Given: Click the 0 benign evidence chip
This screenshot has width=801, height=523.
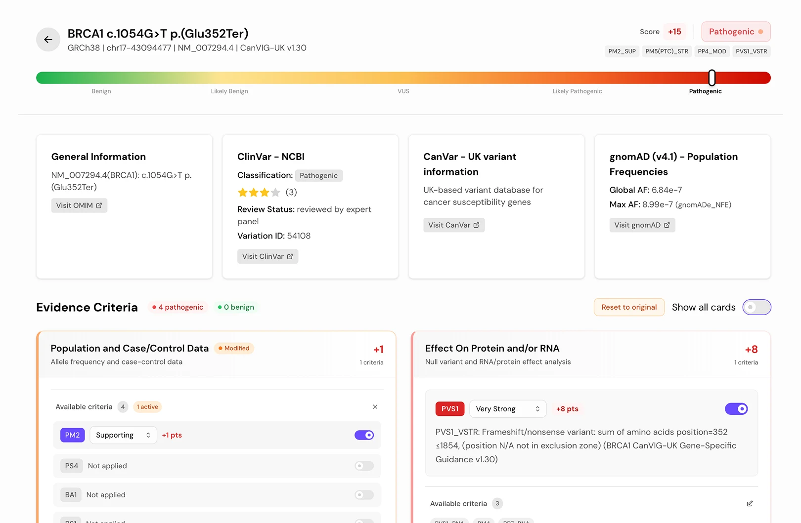Looking at the screenshot, I should tap(236, 307).
